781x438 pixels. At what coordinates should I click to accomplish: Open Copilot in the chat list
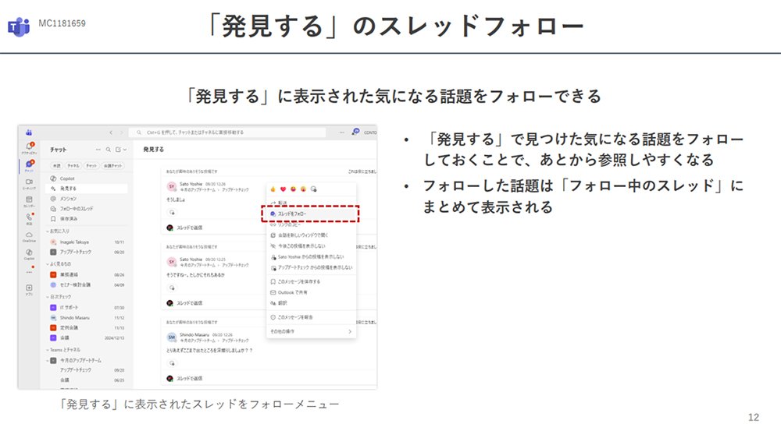pos(87,178)
